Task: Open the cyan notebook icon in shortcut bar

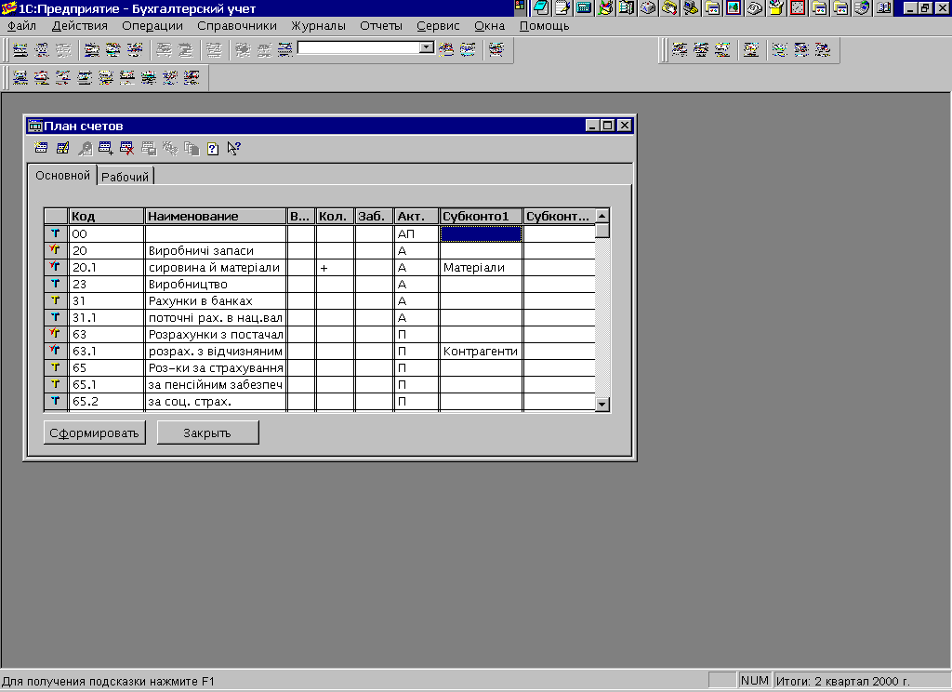Action: coord(540,7)
